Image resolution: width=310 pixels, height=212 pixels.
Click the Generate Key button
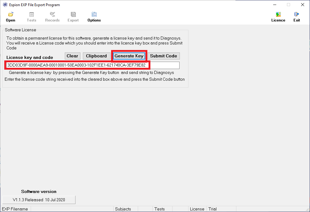pyautogui.click(x=129, y=56)
